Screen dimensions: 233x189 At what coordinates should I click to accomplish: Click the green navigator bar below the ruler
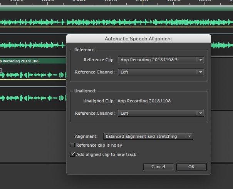click(x=116, y=8)
